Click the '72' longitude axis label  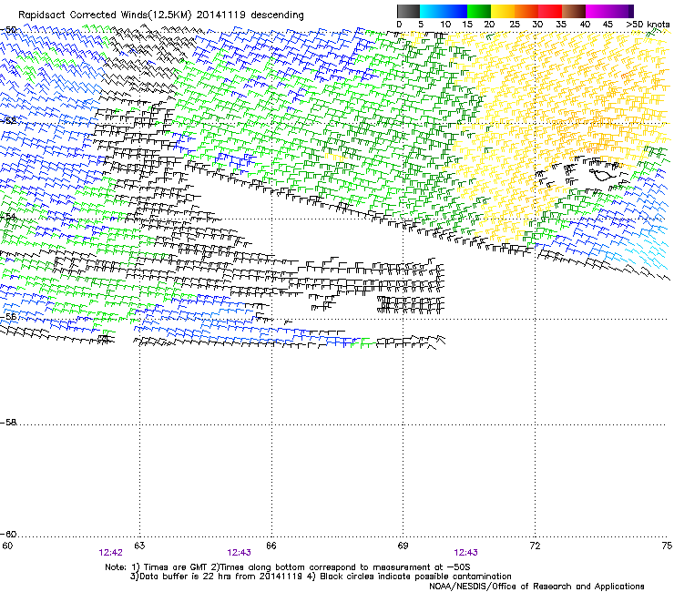pos(535,546)
